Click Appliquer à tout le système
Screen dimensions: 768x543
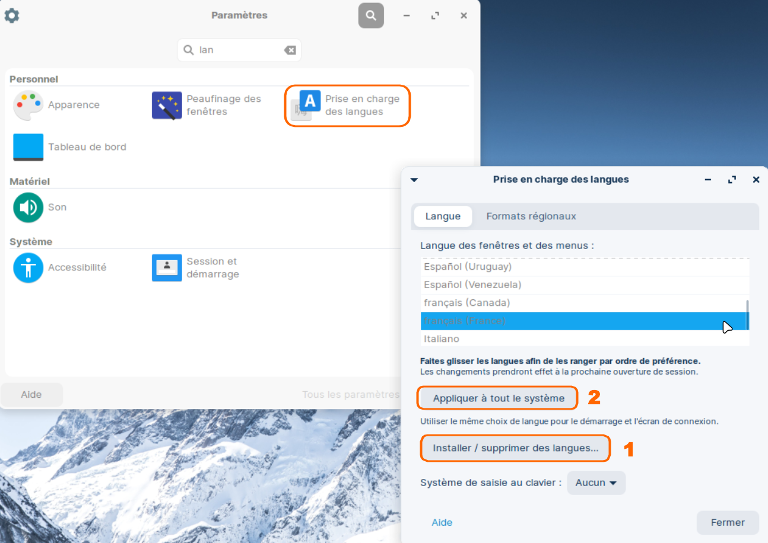[498, 398]
